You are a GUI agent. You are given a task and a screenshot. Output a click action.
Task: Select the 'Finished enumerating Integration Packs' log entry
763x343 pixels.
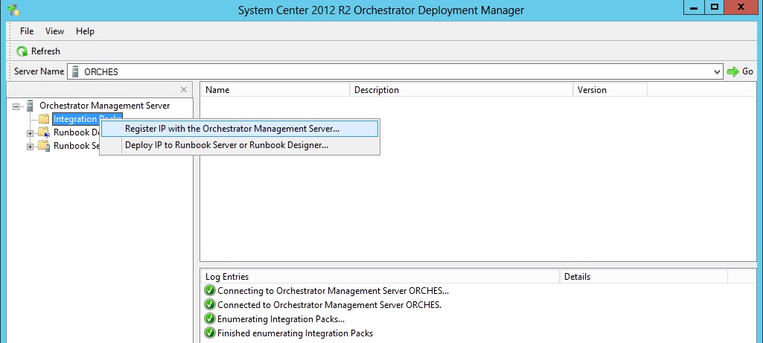[295, 333]
